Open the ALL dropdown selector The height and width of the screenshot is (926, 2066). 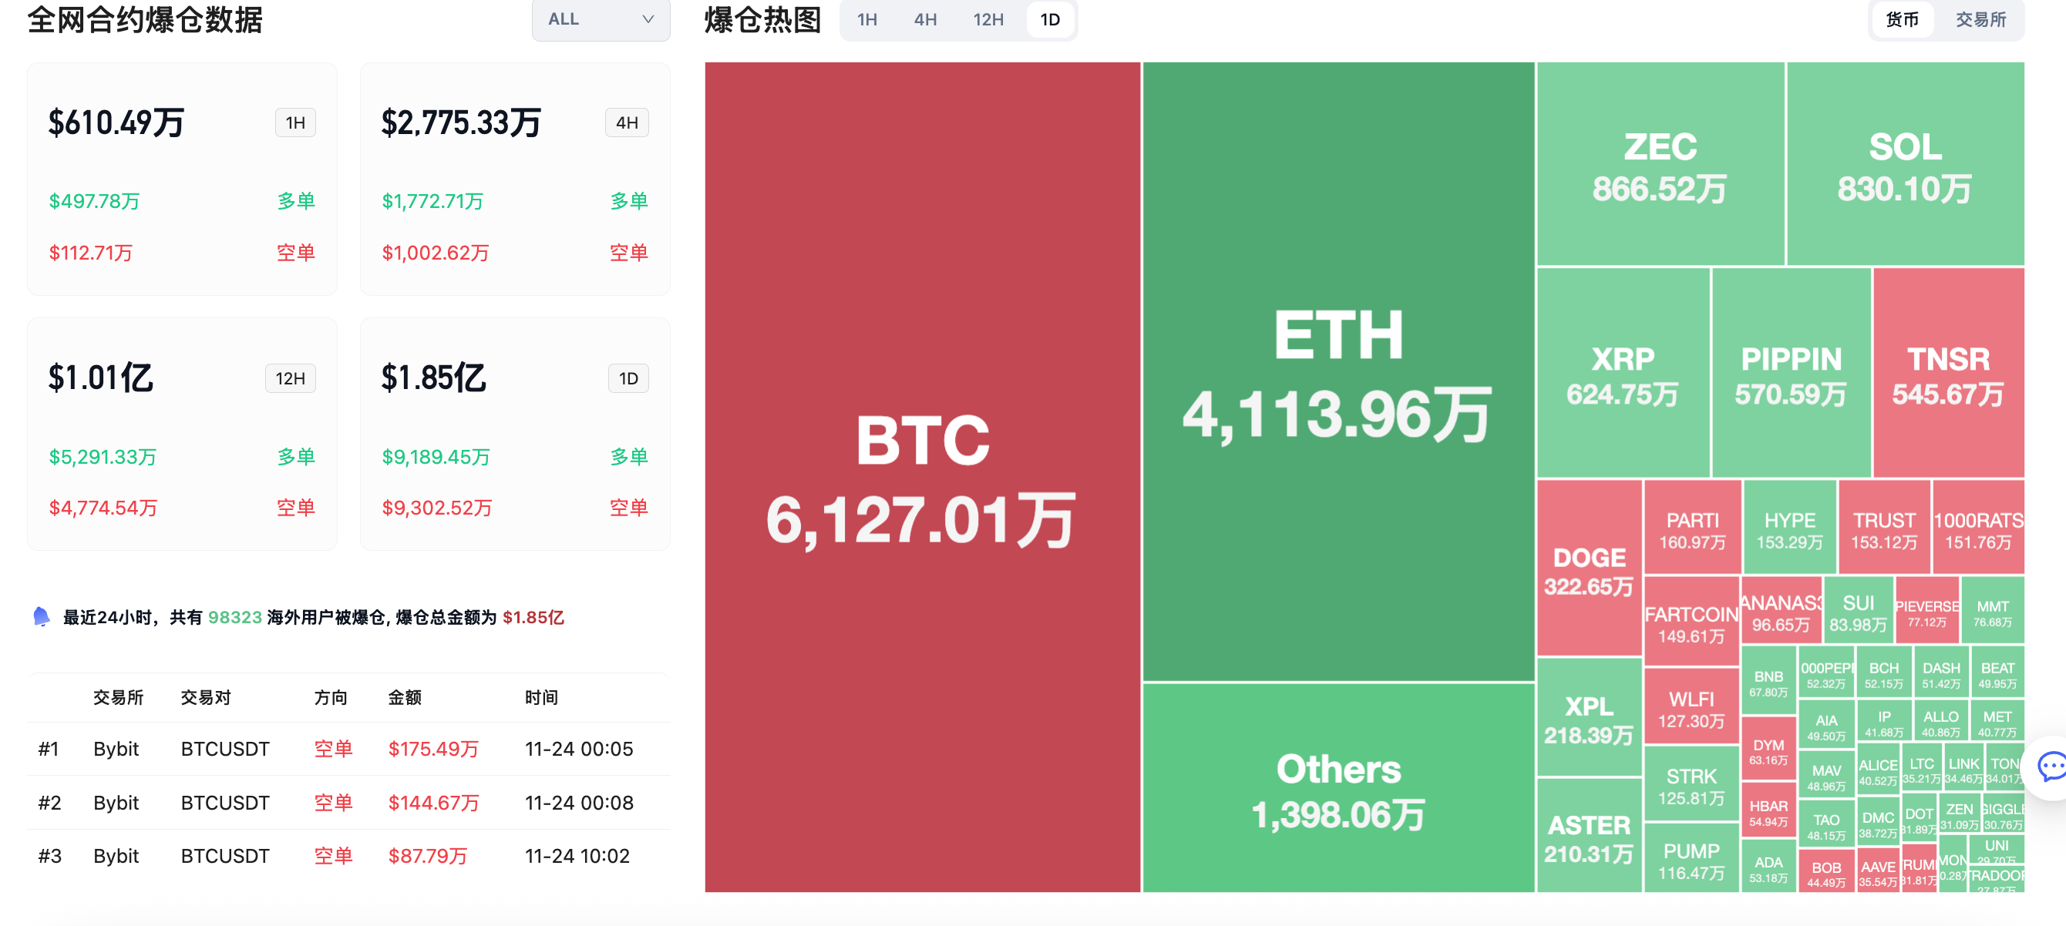[x=600, y=19]
